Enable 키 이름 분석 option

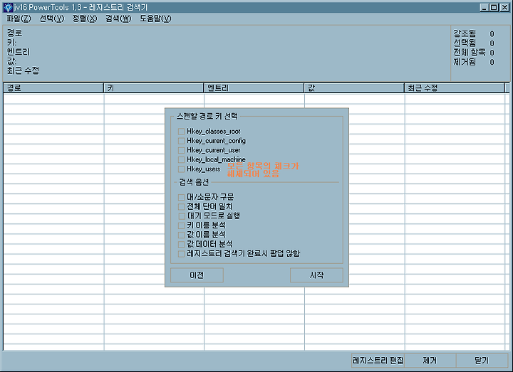coord(181,225)
